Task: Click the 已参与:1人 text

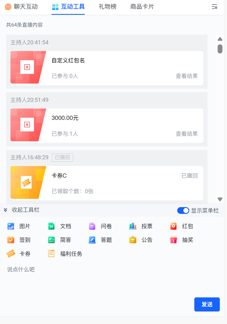Action: [x=65, y=134]
